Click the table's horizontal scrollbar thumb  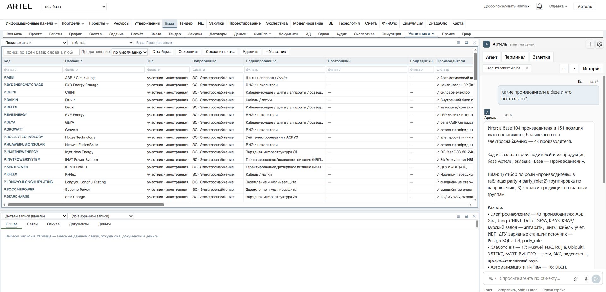pos(86,205)
